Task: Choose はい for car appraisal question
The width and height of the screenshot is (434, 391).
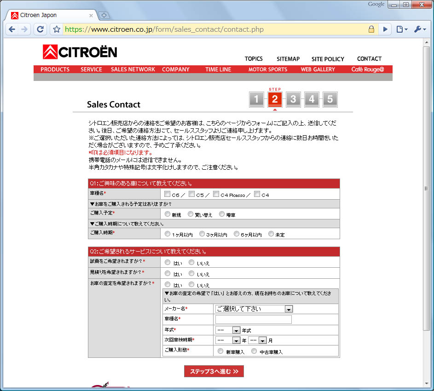Action: click(x=168, y=284)
